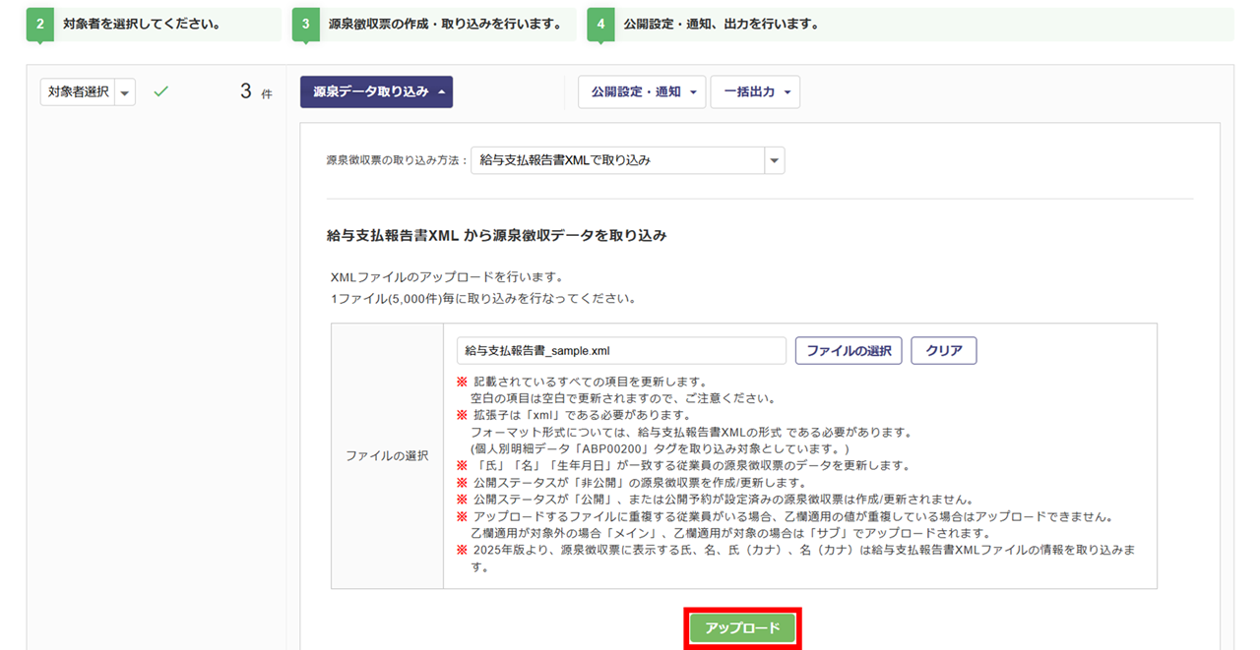
Task: Click the arrow on the 取り込み方法 selector
Action: (x=774, y=159)
